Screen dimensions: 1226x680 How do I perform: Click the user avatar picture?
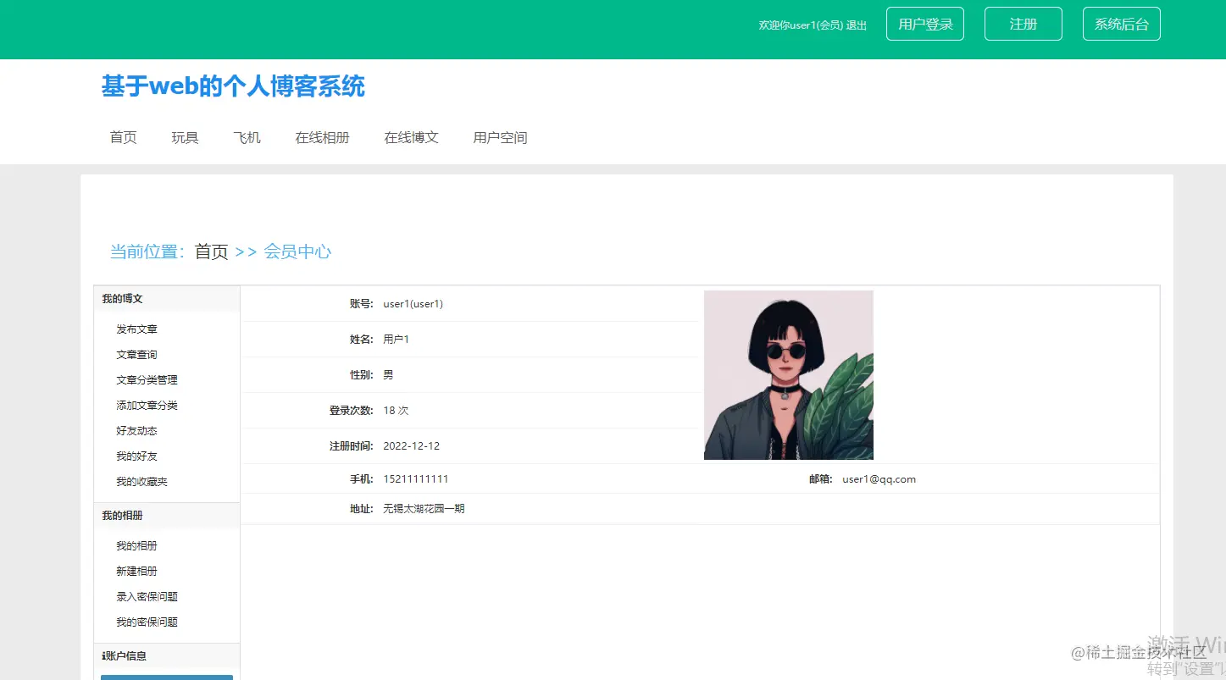coord(789,375)
